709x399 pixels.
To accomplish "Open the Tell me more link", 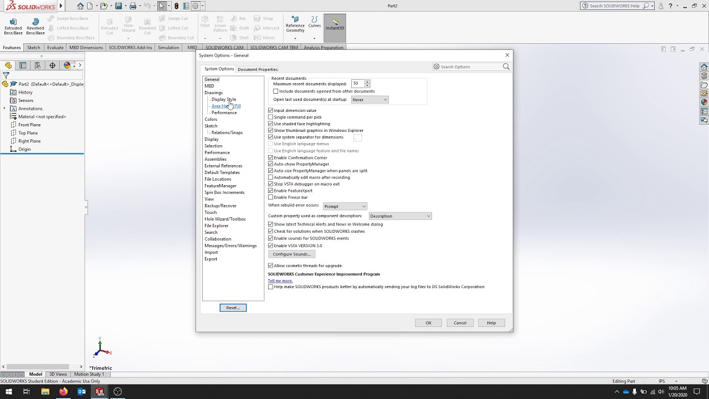I will [x=280, y=281].
